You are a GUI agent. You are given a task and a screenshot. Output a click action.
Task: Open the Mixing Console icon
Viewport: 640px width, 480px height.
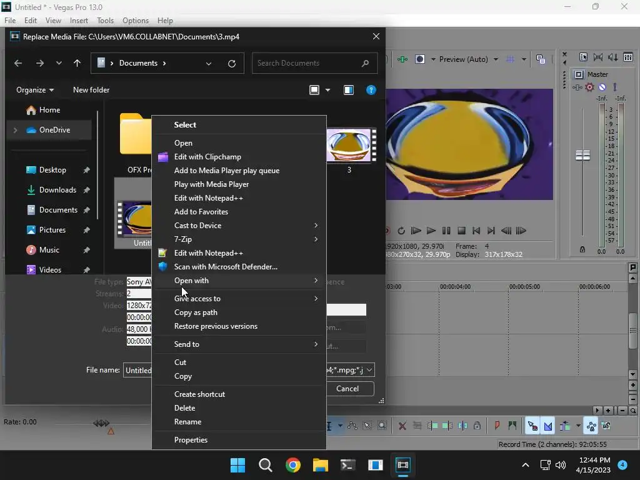[x=627, y=57]
